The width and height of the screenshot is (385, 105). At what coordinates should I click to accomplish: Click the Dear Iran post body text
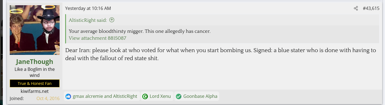pos(221,54)
